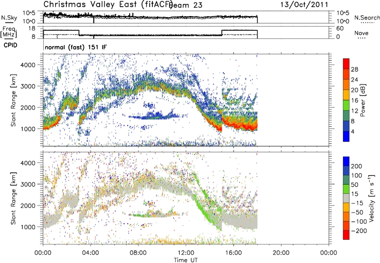This screenshot has width=380, height=263.
Task: Click the '-15' label on the velocity color bar
Action: tap(357, 203)
